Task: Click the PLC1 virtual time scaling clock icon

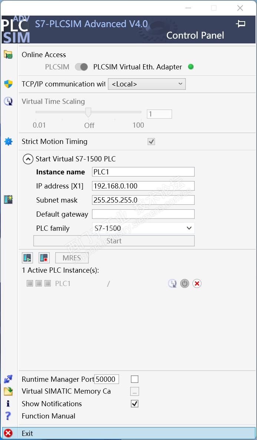Action: click(172, 283)
